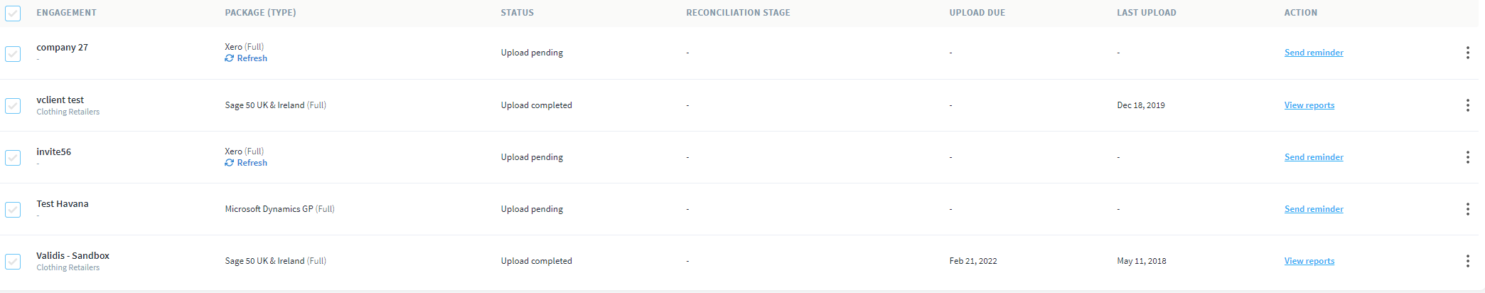Toggle checkbox for Validis - Sandbox row
1485x293 pixels.
(x=13, y=262)
